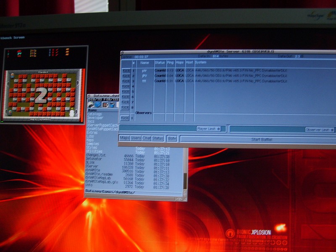Select the catalogs folder
Image resolution: width=336 pixels, height=252 pixels.
[x=94, y=114]
